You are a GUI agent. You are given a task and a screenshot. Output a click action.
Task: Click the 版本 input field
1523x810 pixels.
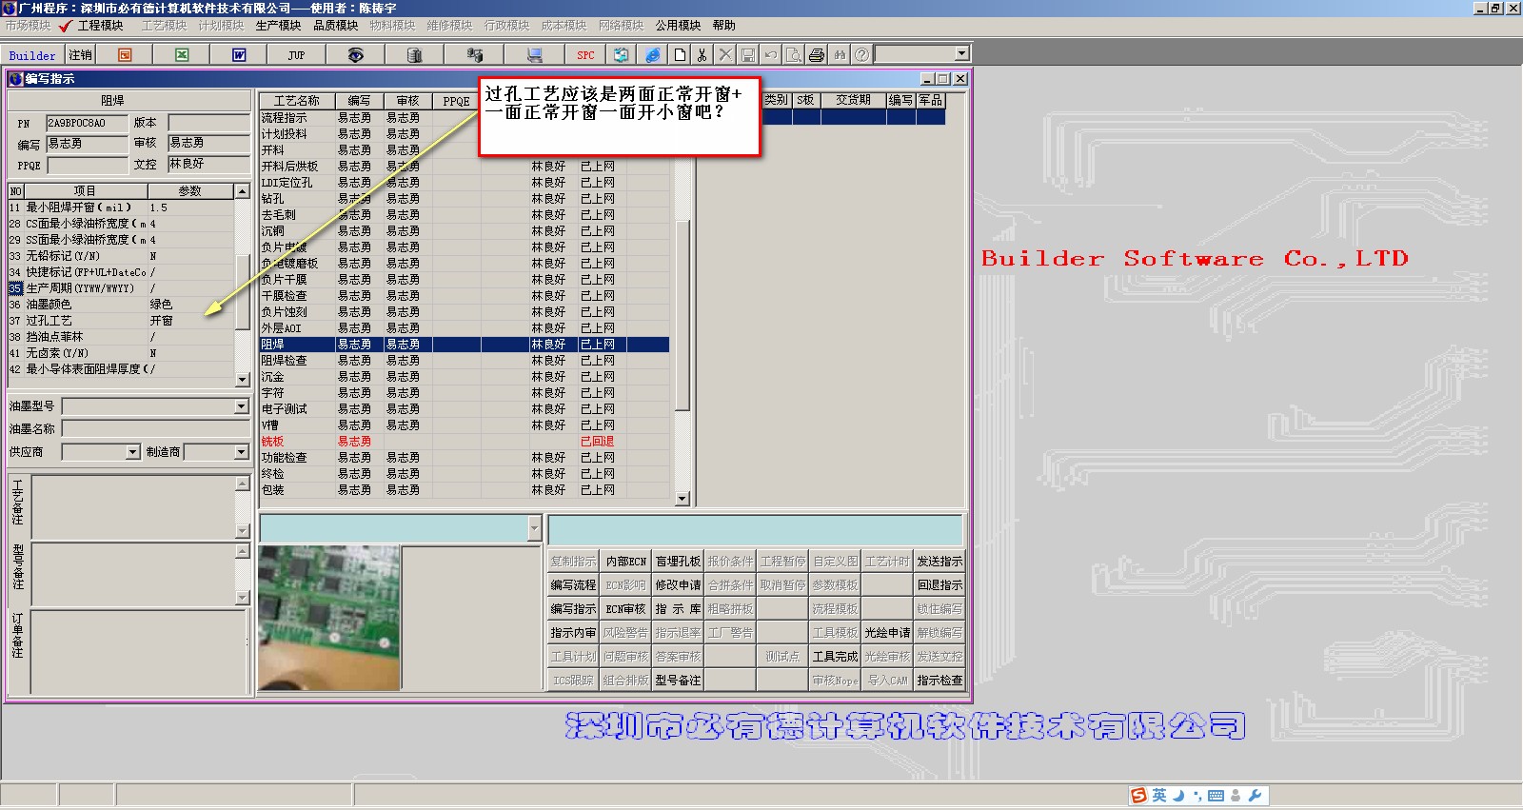point(208,123)
